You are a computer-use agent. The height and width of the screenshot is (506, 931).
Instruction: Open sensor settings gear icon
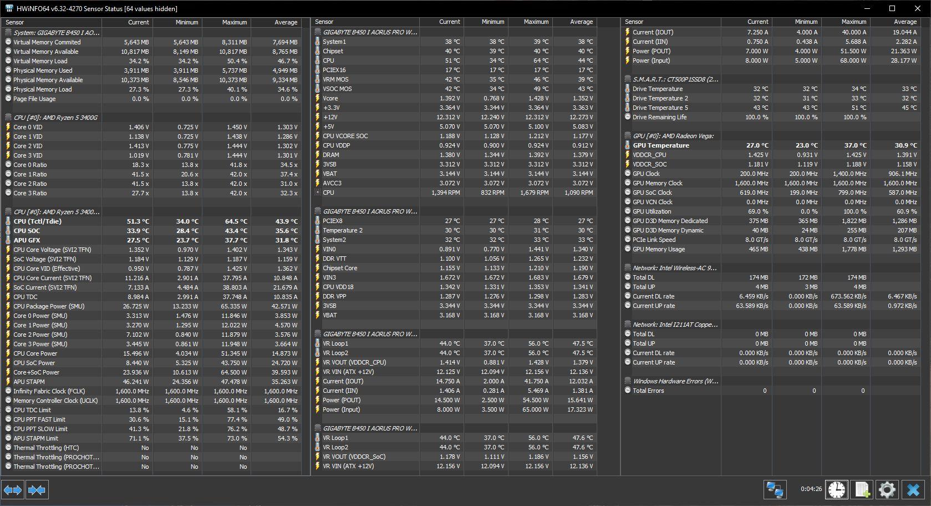point(887,489)
